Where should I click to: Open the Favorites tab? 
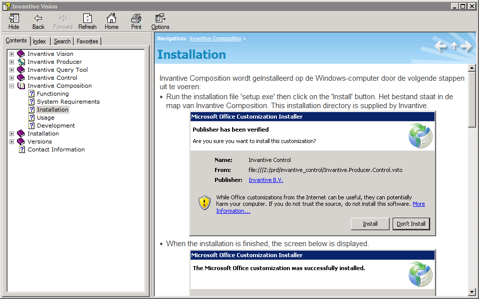click(x=87, y=41)
